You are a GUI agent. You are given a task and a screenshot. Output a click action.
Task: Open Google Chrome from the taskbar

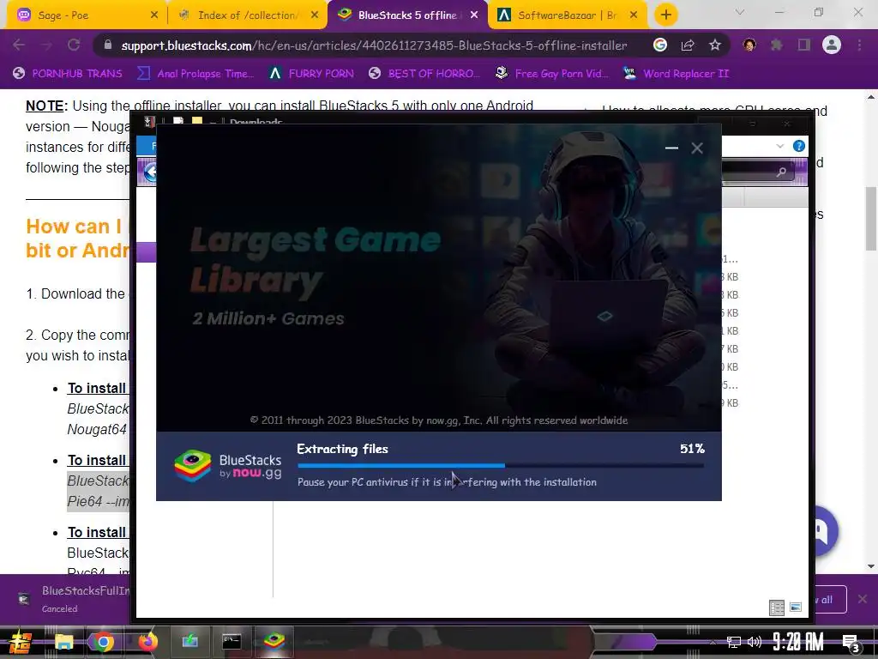click(x=104, y=642)
